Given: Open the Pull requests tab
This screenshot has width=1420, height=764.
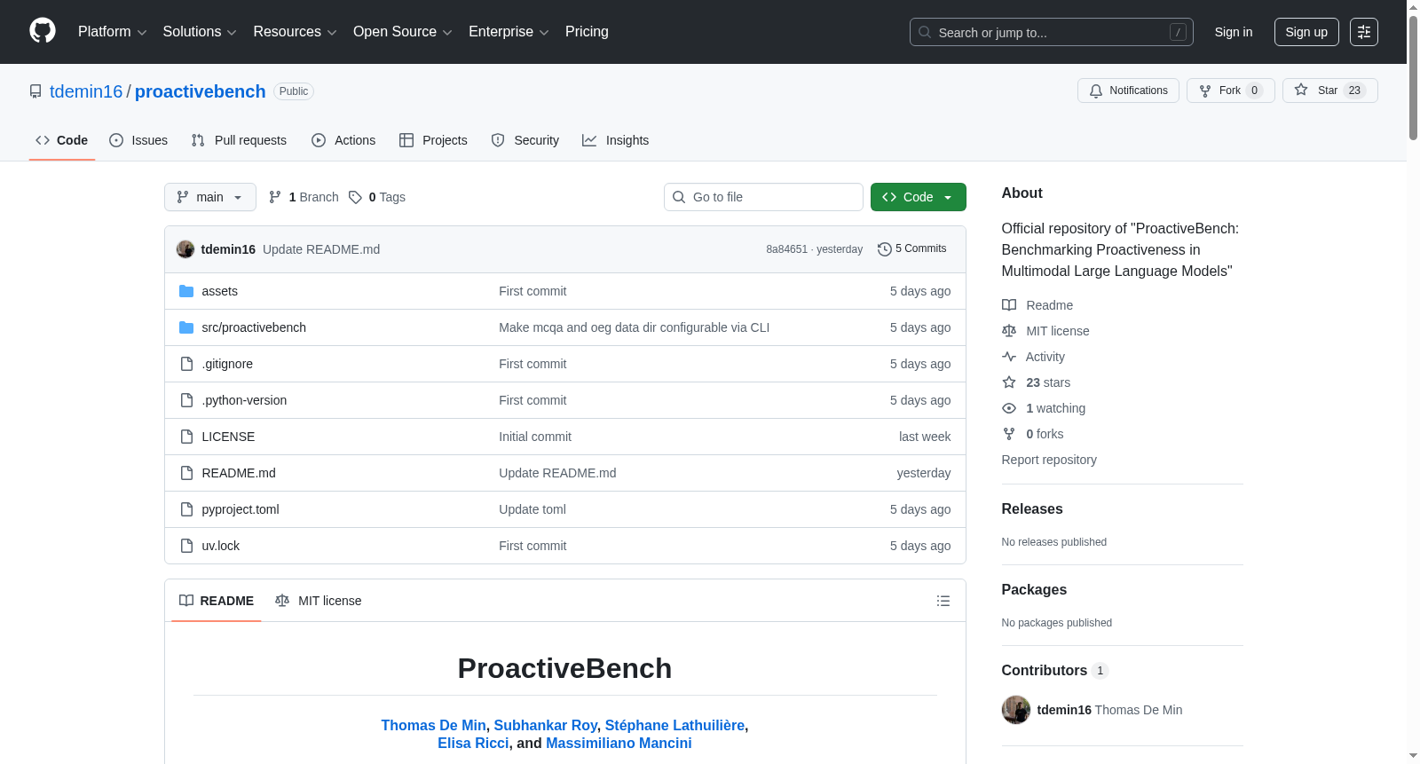Looking at the screenshot, I should point(239,140).
